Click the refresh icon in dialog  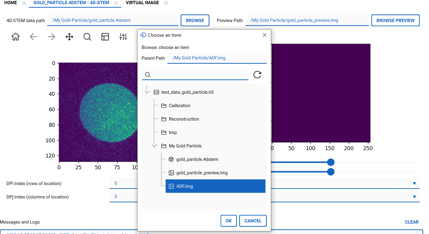[257, 75]
